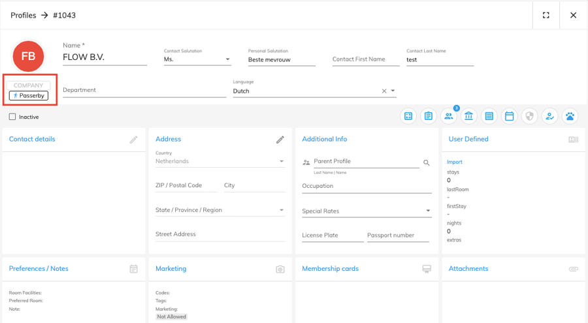Click the Marketing camera icon

point(280,269)
